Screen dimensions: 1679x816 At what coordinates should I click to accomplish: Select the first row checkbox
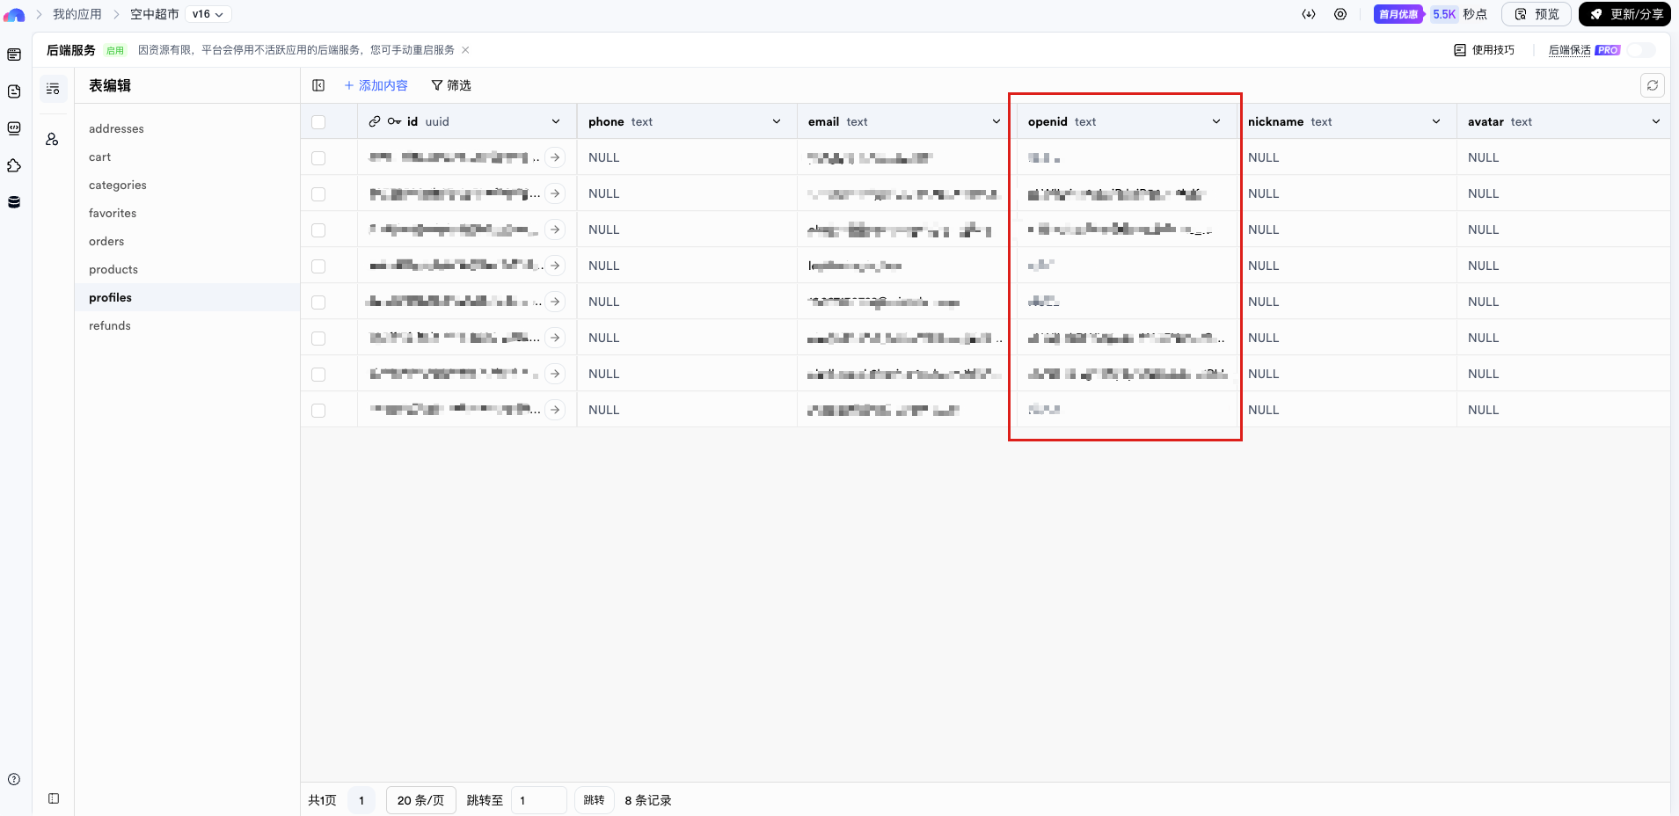pyautogui.click(x=318, y=158)
